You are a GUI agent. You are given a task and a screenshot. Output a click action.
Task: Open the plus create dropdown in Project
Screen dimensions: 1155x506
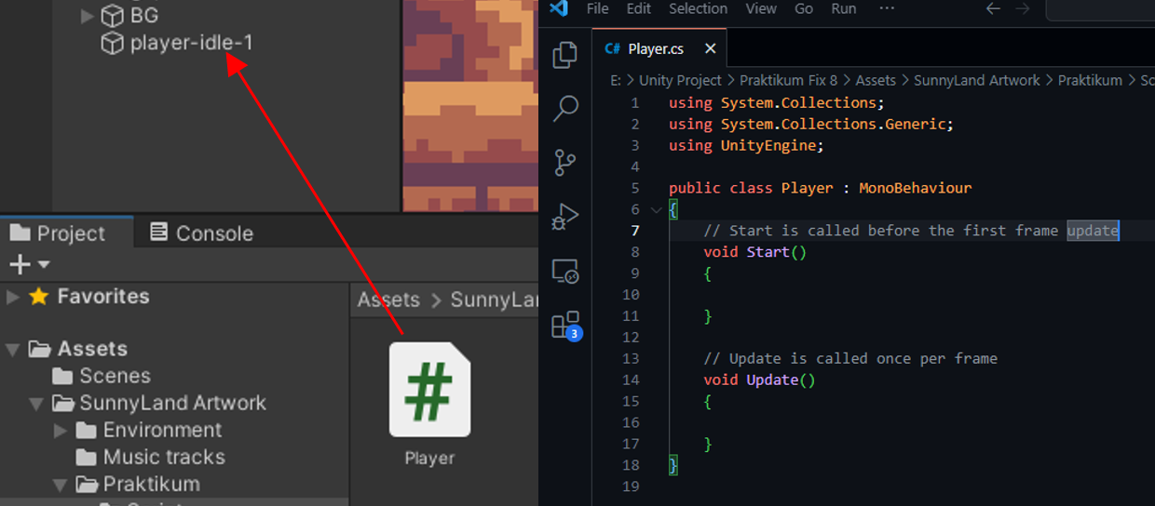point(29,265)
